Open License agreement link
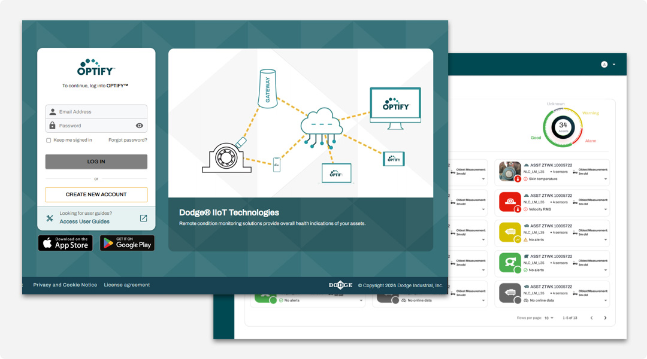The height and width of the screenshot is (359, 647). pyautogui.click(x=126, y=285)
